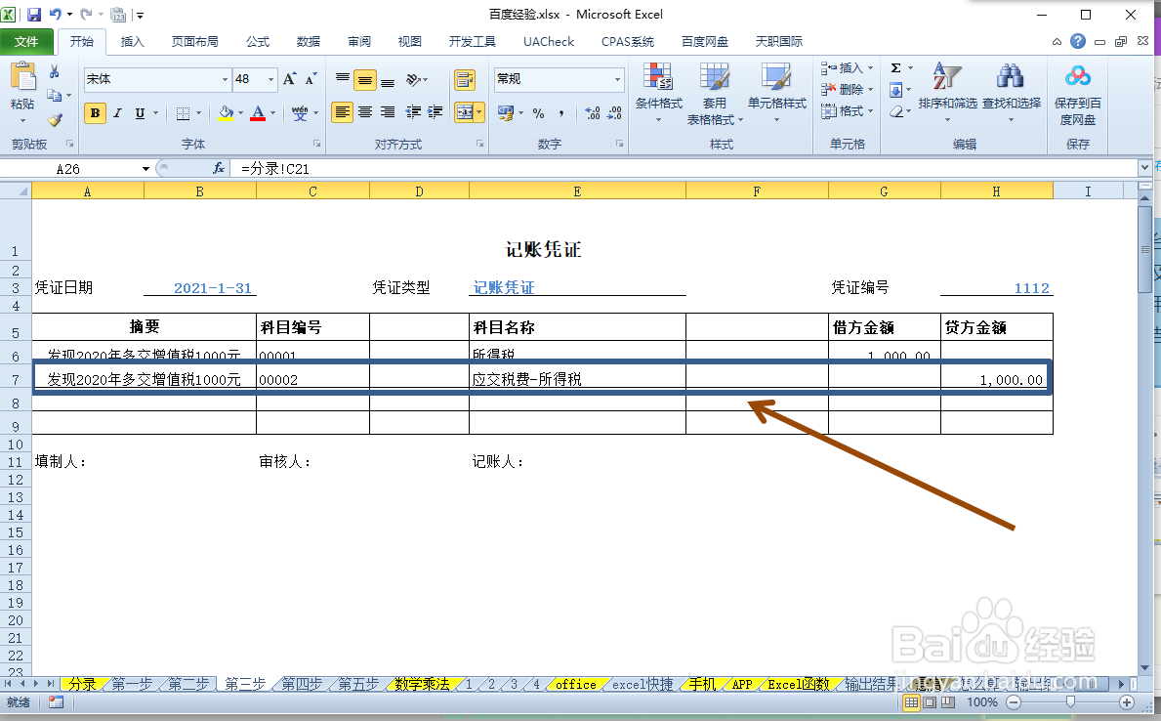Click the AutoSum sigma icon
The height and width of the screenshot is (721, 1161).
tap(896, 68)
